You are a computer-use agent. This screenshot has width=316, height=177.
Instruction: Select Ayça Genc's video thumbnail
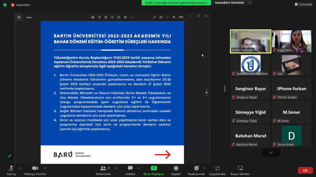click(x=292, y=41)
